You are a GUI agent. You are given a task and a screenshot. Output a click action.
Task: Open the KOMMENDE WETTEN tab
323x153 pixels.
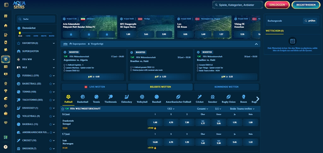[226, 87]
